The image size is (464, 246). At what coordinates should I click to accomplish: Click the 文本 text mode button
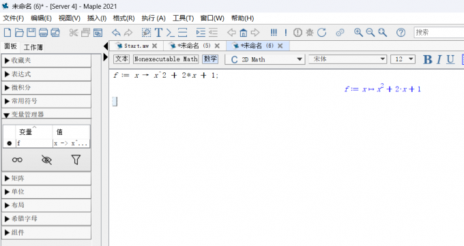(x=121, y=59)
